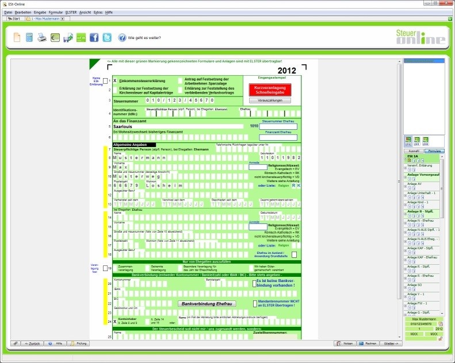Viewport: 455px width, 363px height.
Task: Click the calendar icon next to 010/123/45670
Action: tap(441, 324)
